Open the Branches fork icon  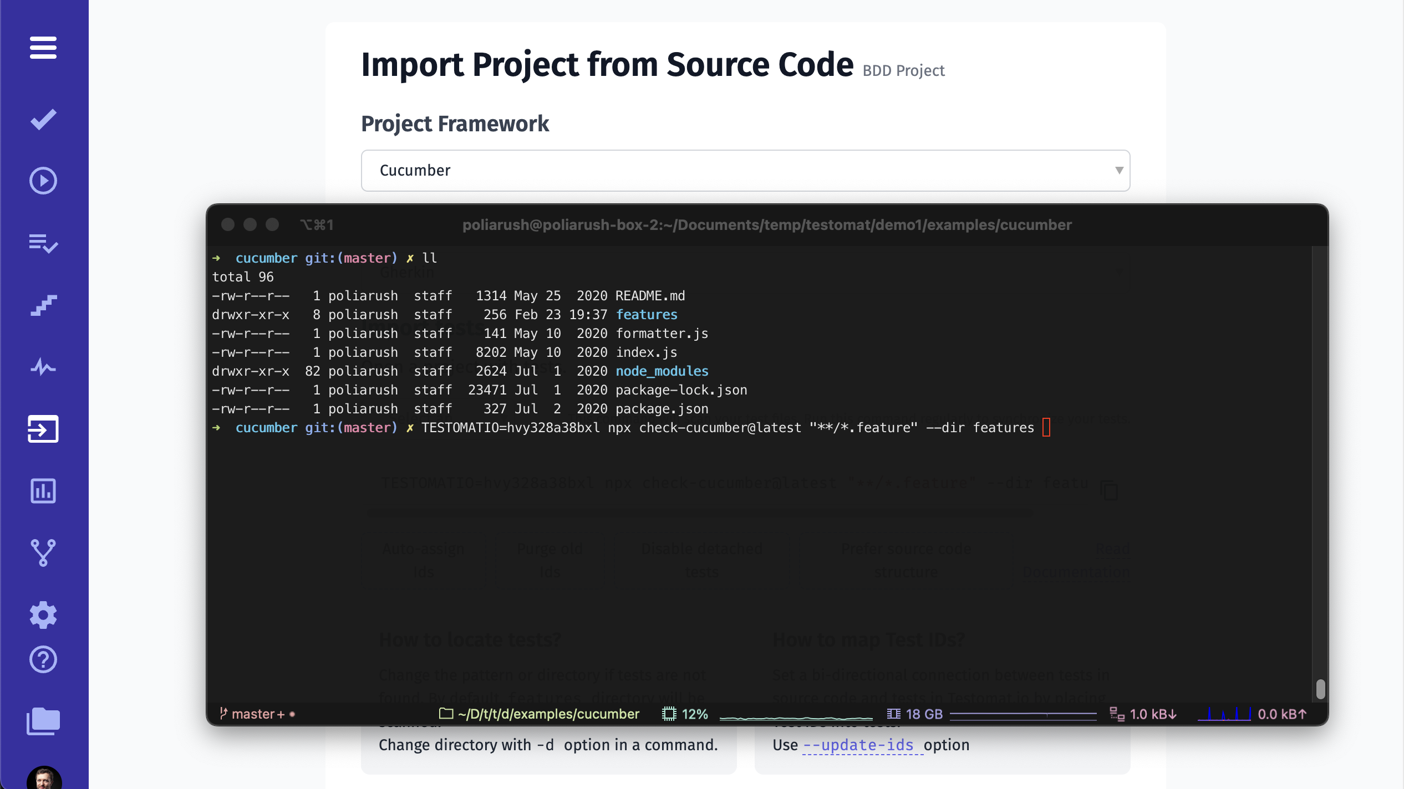(43, 553)
